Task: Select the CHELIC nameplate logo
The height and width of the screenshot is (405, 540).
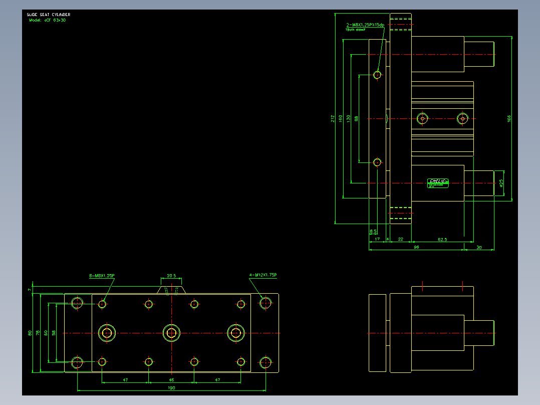Action: click(x=438, y=183)
